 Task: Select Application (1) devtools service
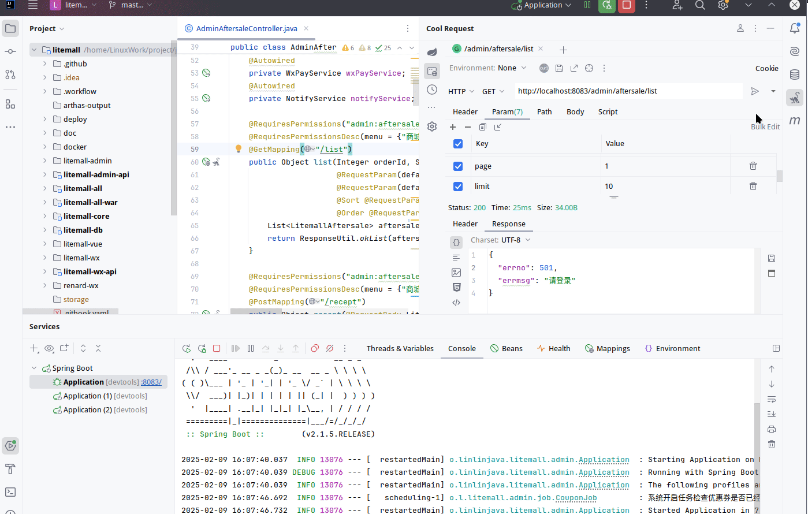99,396
